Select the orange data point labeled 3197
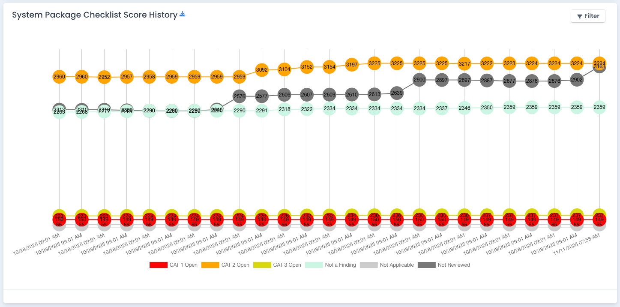620x307 pixels. pyautogui.click(x=352, y=65)
